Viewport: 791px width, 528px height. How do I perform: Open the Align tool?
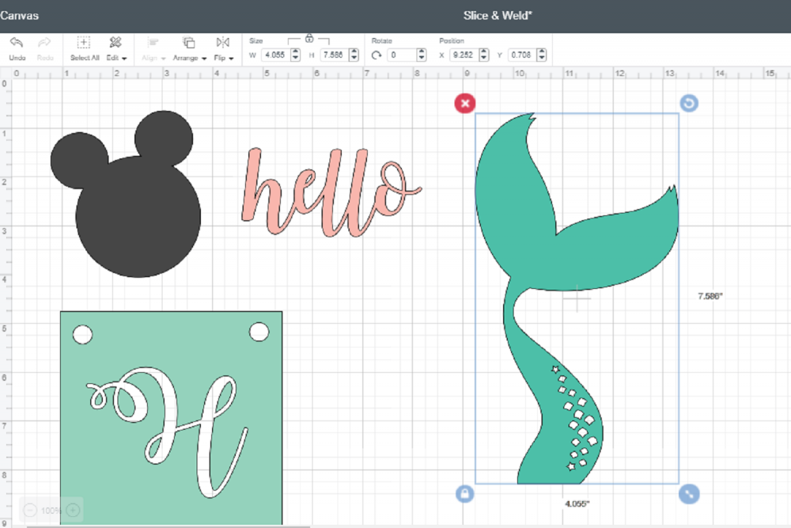click(x=152, y=43)
